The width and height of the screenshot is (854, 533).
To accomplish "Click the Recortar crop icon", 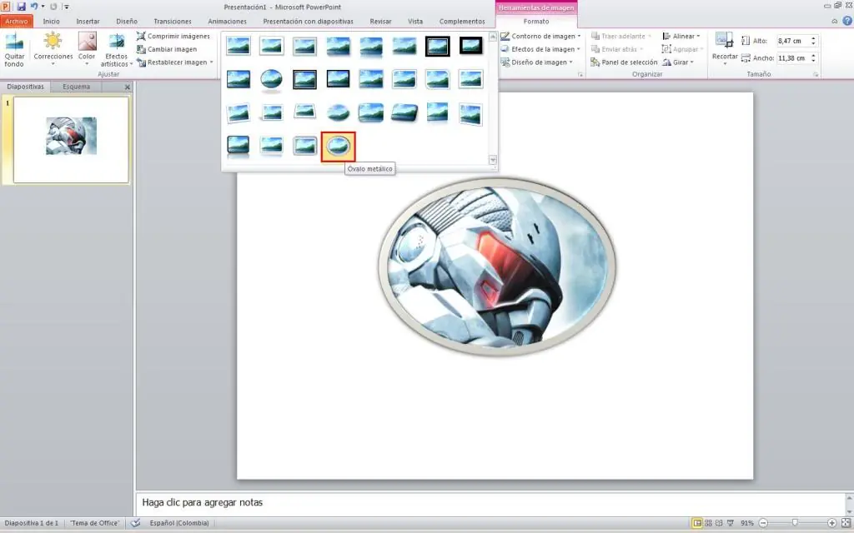I will coord(725,40).
